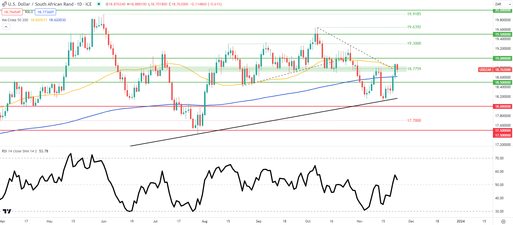Click the 19.6392 level annotation
This screenshot has height=225, width=513.
pos(414,27)
